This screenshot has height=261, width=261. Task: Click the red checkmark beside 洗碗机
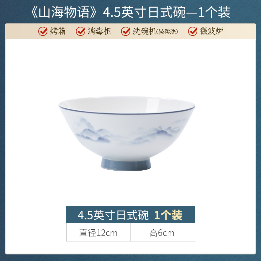pos(126,31)
